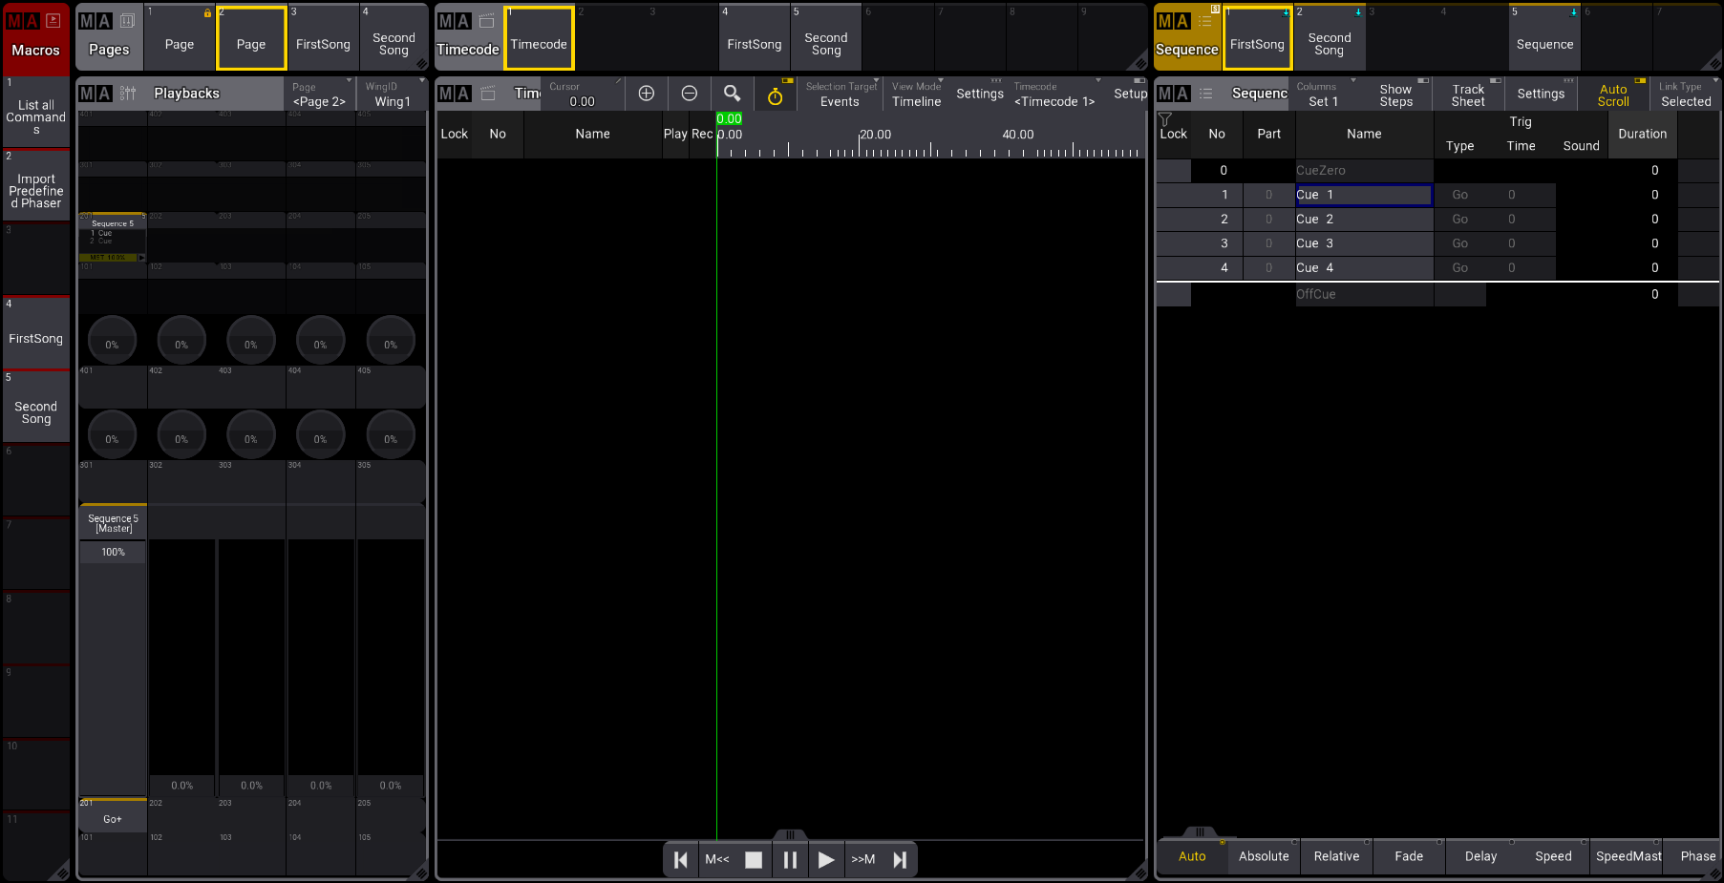Jump to the timecode start with skip-back icon
Viewport: 1724px width, 883px height.
tap(681, 860)
